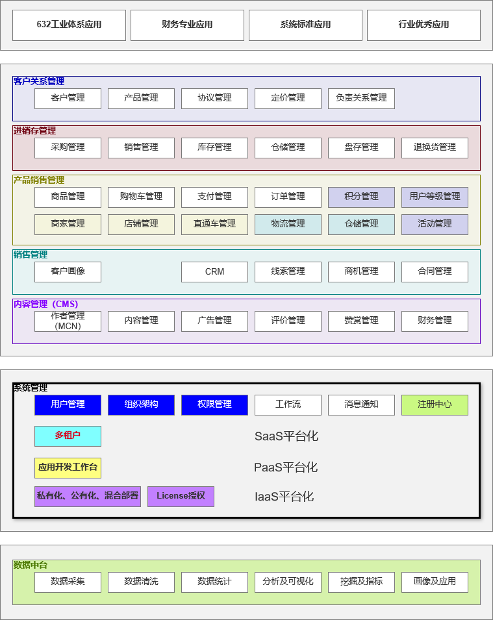The height and width of the screenshot is (620, 493).
Task: Select the 定价管理 module
Action: (288, 99)
